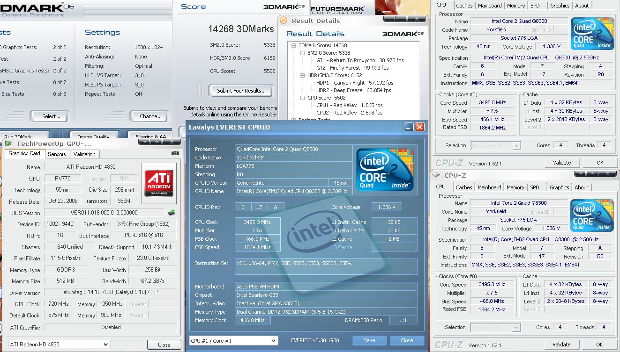620x352 pixels.
Task: Click Core Speed value in upper CPU-Z
Action: tap(492, 103)
